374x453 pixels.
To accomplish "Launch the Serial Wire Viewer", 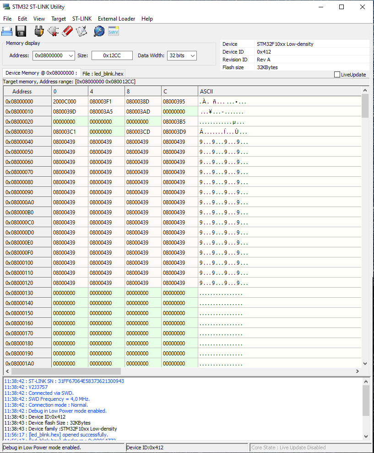I will 113,31.
